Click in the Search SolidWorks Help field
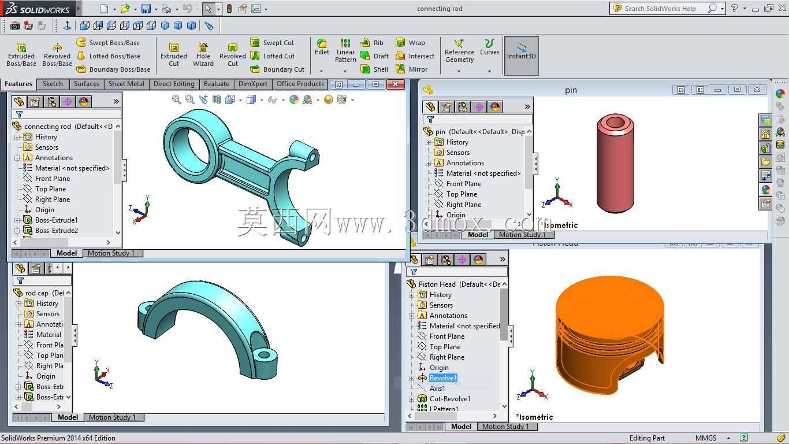The height and width of the screenshot is (444, 789). click(660, 9)
